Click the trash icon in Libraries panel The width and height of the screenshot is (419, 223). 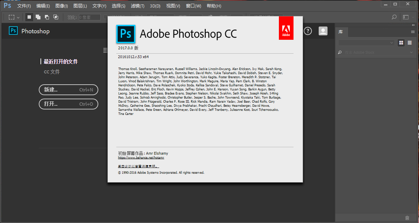coord(407,218)
